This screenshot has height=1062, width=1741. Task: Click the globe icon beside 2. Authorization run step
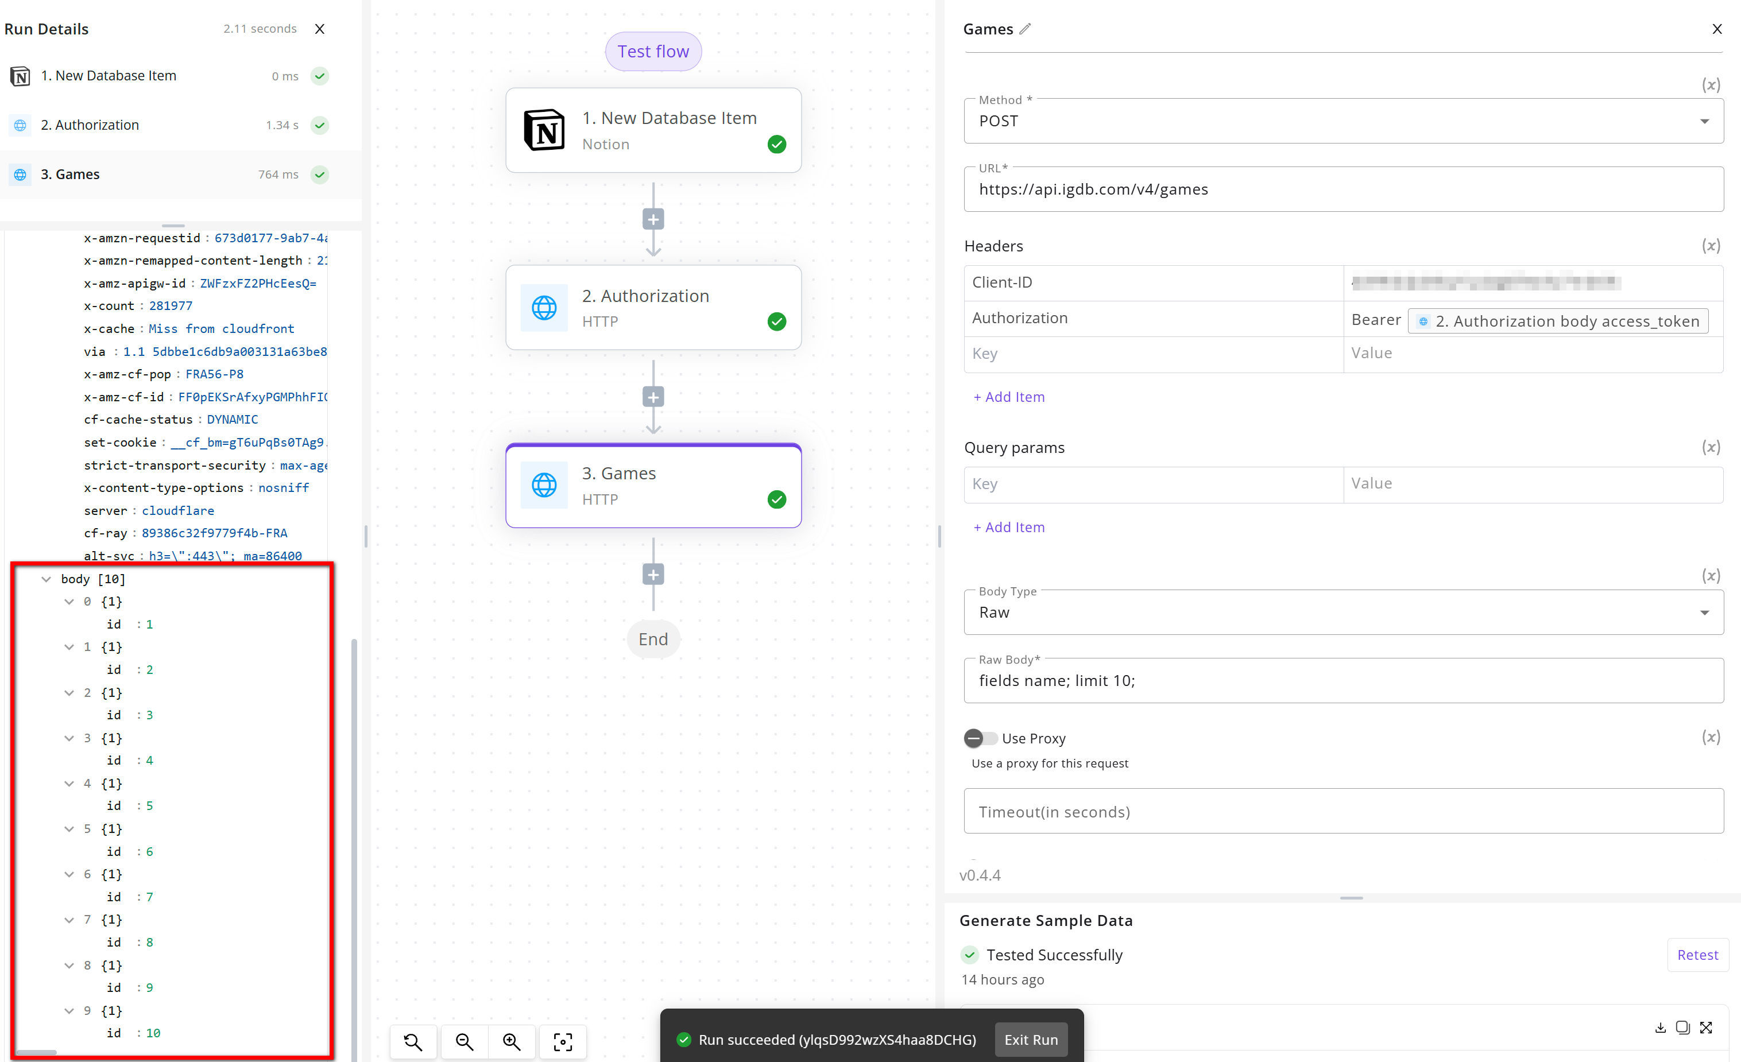20,125
